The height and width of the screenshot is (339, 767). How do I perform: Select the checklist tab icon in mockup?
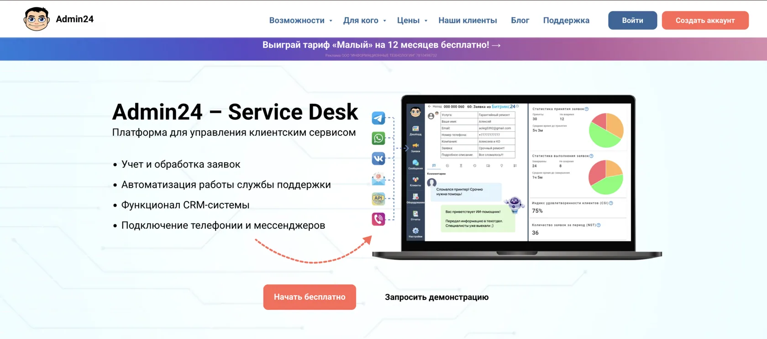click(x=515, y=165)
